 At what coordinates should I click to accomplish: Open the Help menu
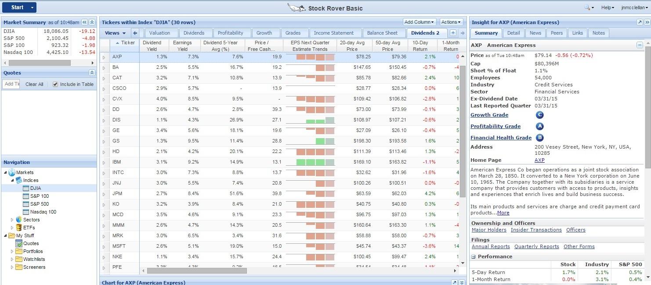tap(608, 7)
